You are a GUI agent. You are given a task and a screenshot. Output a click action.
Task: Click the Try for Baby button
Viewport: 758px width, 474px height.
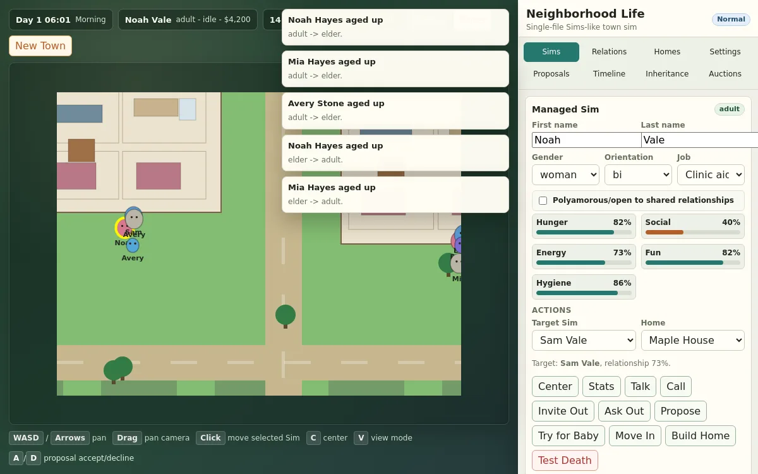(x=568, y=435)
